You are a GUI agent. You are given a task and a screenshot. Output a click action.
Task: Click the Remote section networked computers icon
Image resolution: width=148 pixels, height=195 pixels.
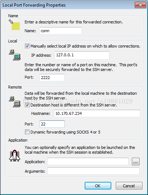pyautogui.click(x=15, y=102)
